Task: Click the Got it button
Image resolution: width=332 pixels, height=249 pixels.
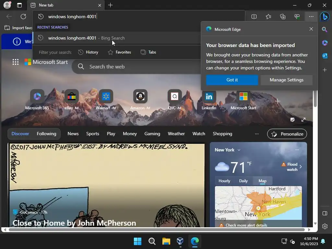Action: point(232,80)
